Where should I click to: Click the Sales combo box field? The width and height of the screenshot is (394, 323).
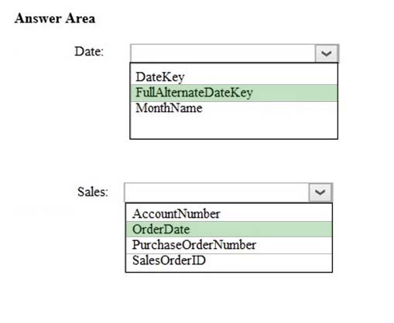point(217,192)
